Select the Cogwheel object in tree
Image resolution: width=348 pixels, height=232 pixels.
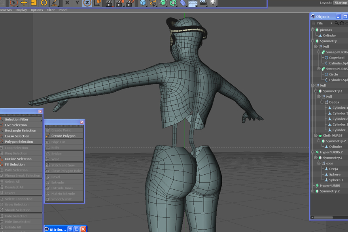point(337,58)
